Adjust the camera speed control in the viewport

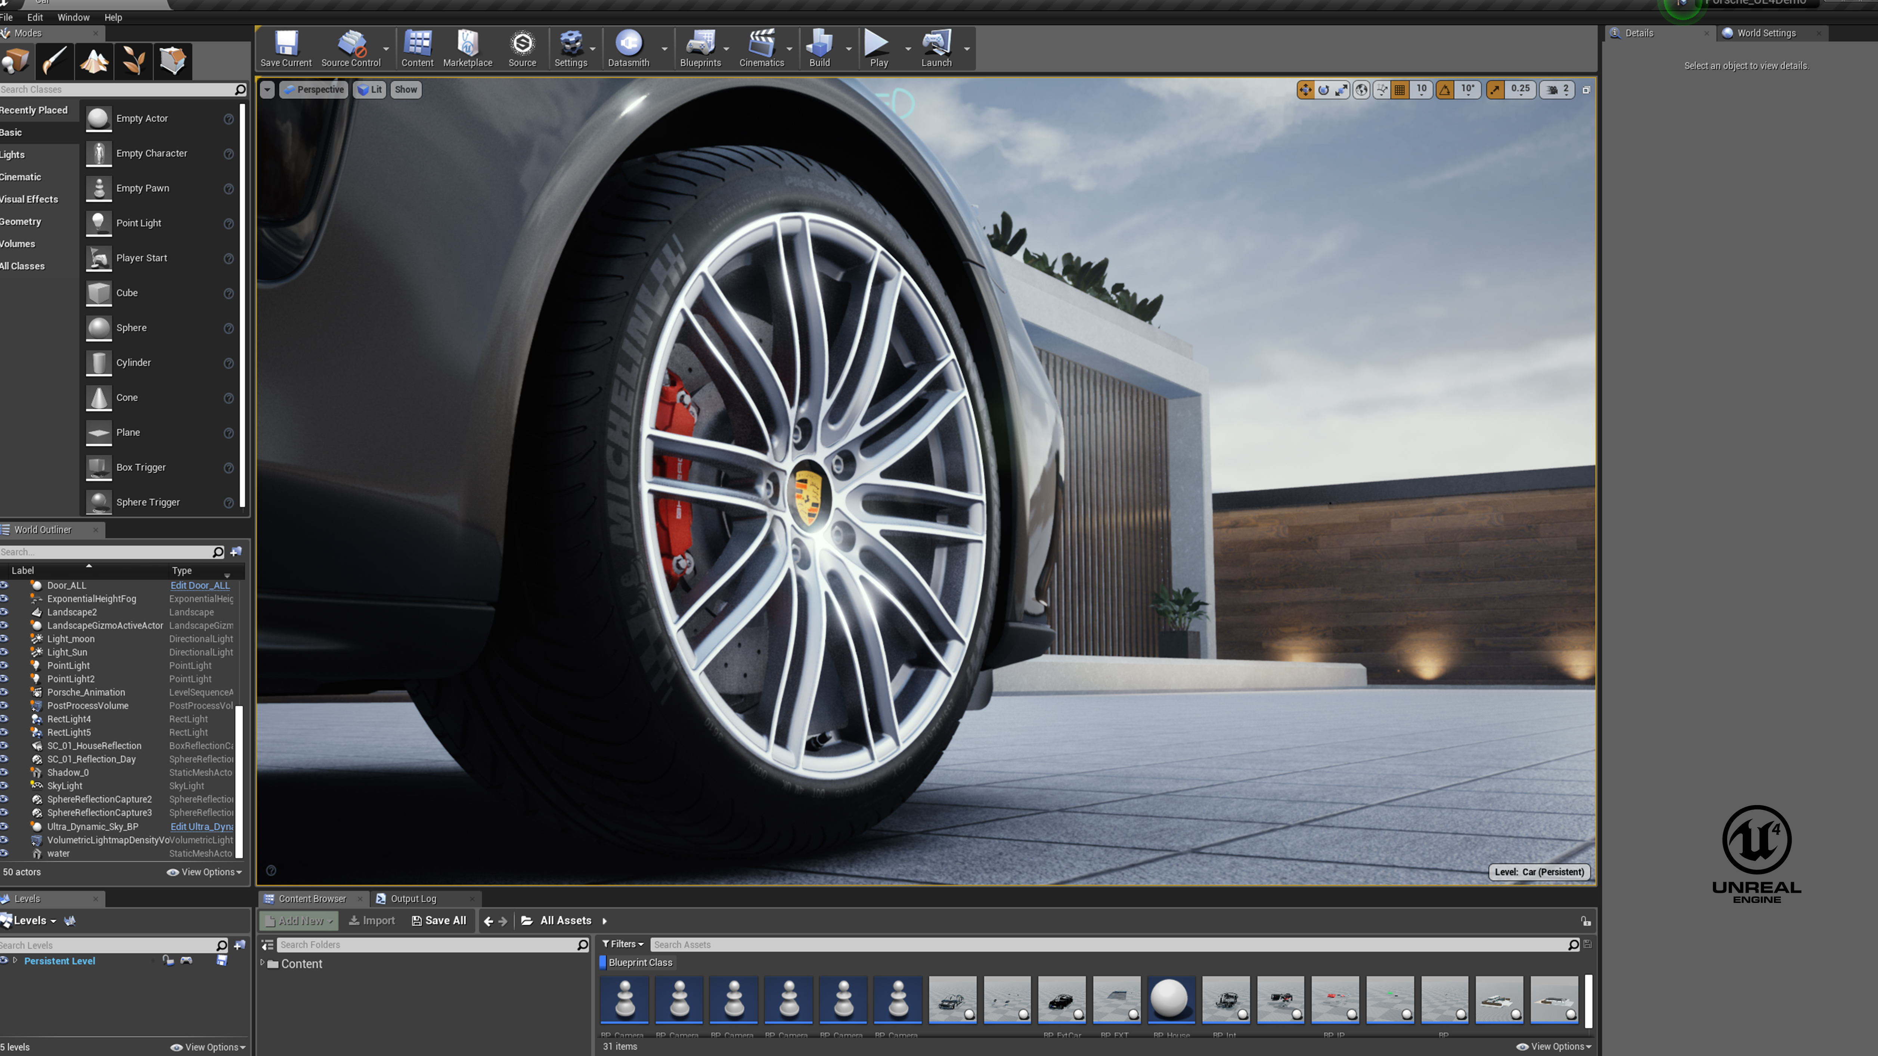click(1556, 89)
